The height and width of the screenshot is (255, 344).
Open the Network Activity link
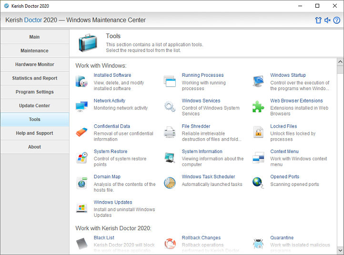110,101
